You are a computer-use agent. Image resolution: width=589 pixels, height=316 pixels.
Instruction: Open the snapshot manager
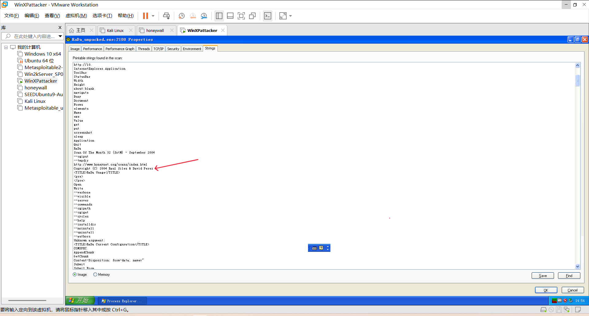point(204,16)
